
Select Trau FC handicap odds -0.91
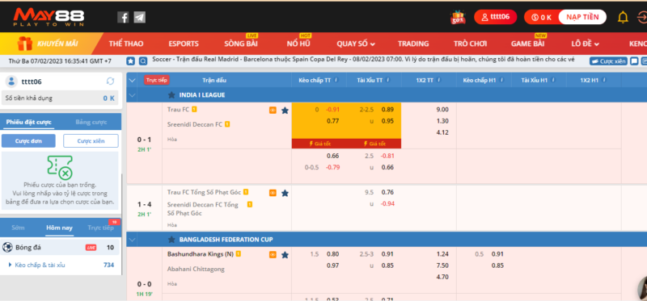coord(332,110)
